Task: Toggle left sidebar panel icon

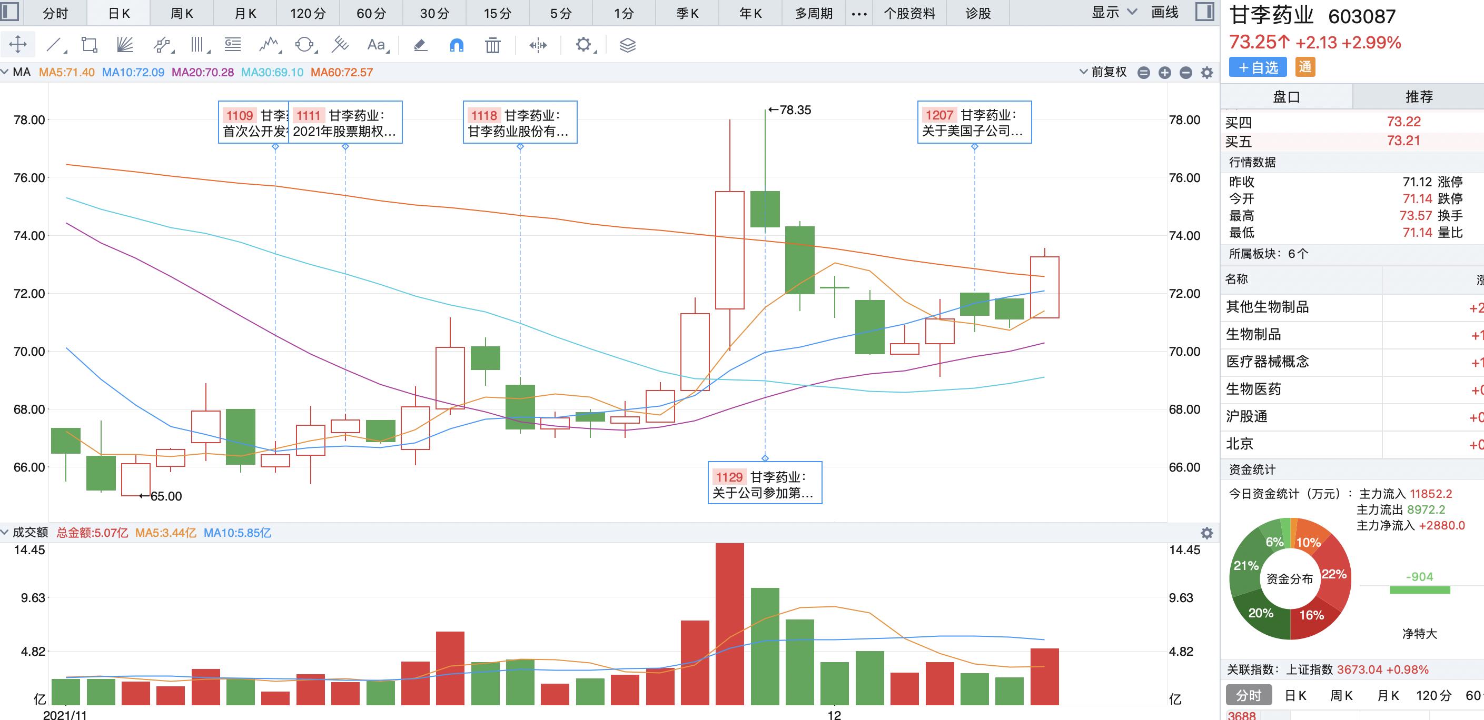Action: click(10, 12)
